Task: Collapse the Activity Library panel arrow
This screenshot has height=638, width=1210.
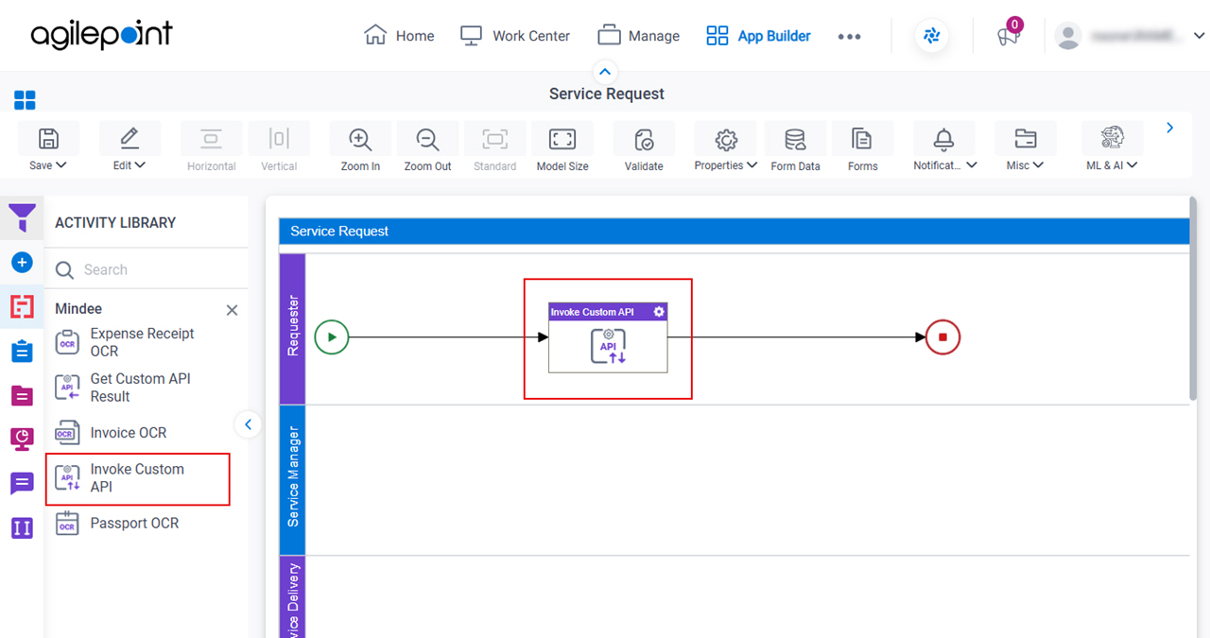Action: [248, 424]
